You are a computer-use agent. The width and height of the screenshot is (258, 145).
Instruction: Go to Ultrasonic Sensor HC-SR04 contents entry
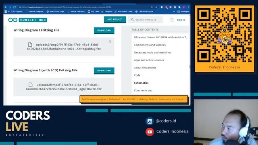161,37
